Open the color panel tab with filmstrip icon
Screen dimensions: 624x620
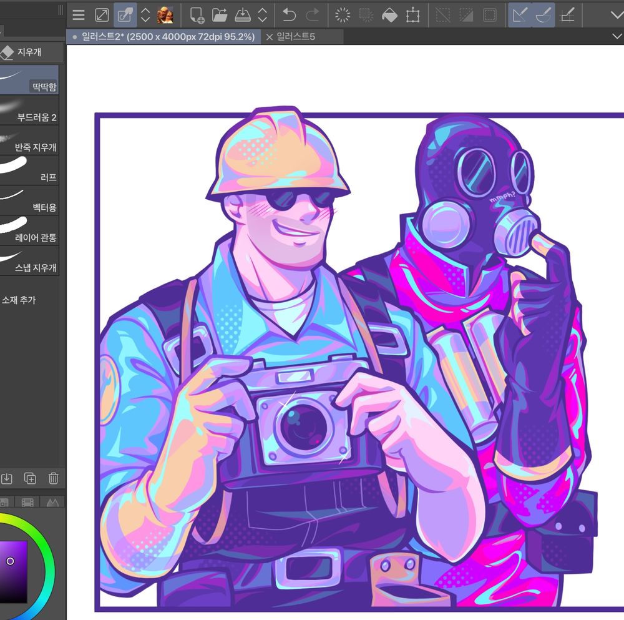click(27, 503)
